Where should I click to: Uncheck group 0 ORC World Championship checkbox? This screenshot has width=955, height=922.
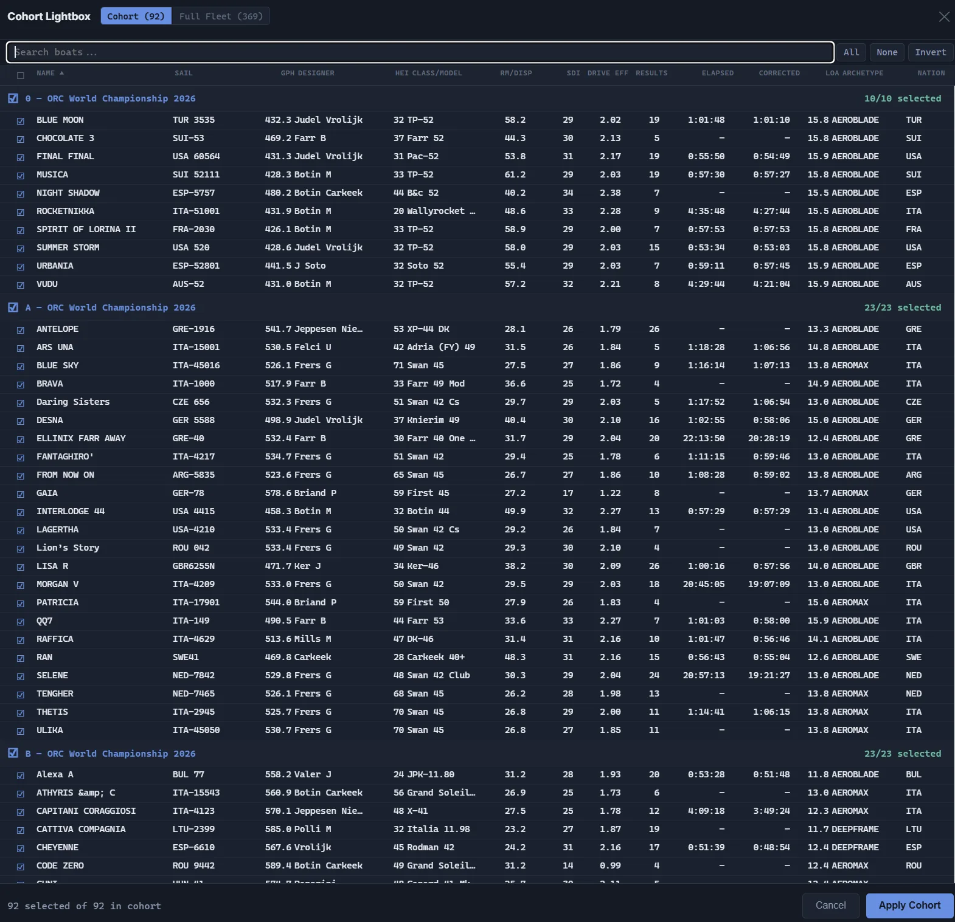(13, 98)
